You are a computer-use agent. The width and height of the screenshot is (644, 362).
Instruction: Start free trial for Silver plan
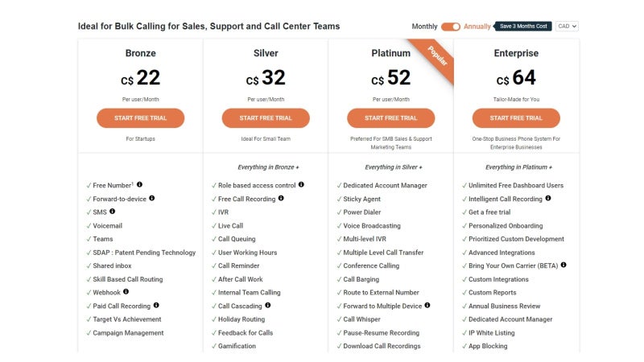[x=266, y=118]
